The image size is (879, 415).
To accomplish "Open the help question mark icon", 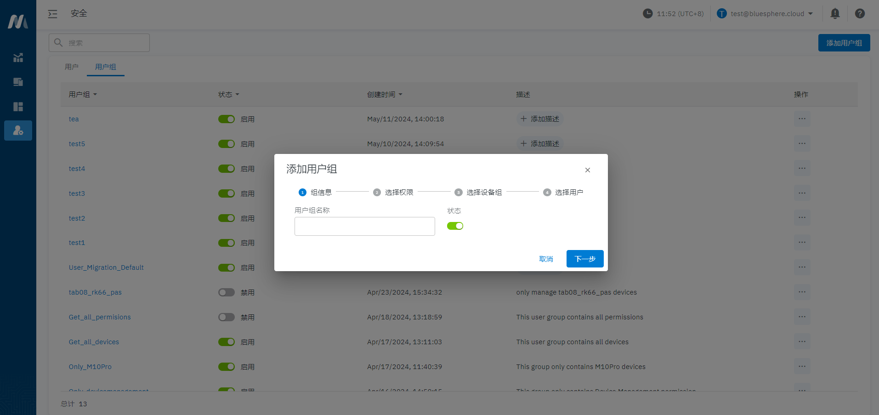I will tap(859, 14).
